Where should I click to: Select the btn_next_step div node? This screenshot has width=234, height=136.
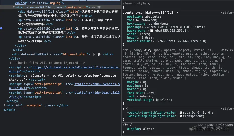(63, 54)
